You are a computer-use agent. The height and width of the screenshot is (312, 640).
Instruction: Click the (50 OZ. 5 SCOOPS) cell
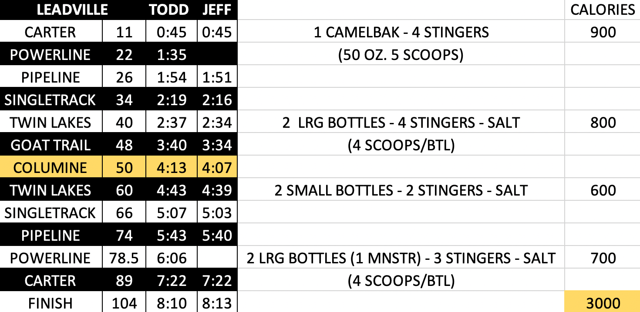pyautogui.click(x=401, y=55)
